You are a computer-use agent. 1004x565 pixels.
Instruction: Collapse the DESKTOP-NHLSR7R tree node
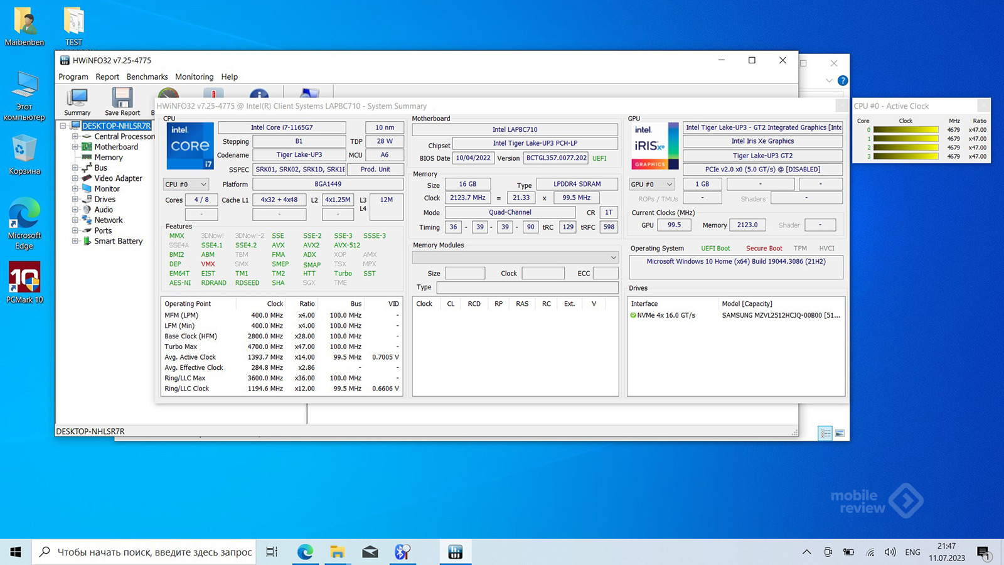tap(63, 126)
